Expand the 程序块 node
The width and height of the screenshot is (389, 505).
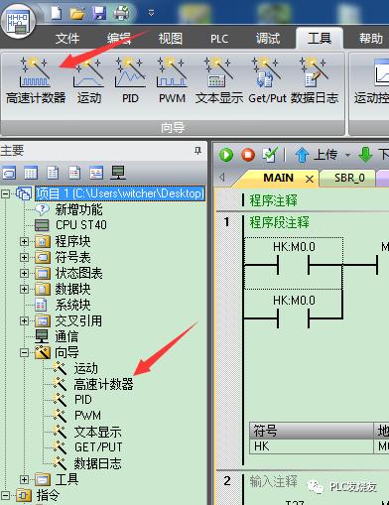24,241
